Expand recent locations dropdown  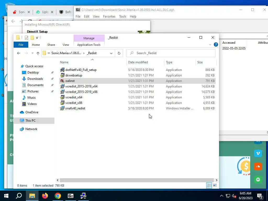tap(32, 53)
